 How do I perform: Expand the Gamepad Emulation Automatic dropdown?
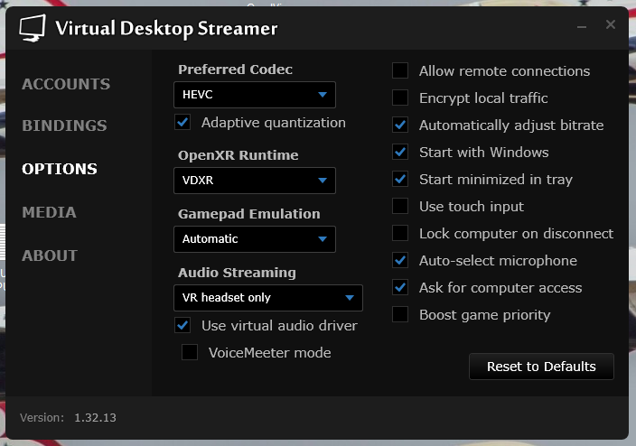255,239
